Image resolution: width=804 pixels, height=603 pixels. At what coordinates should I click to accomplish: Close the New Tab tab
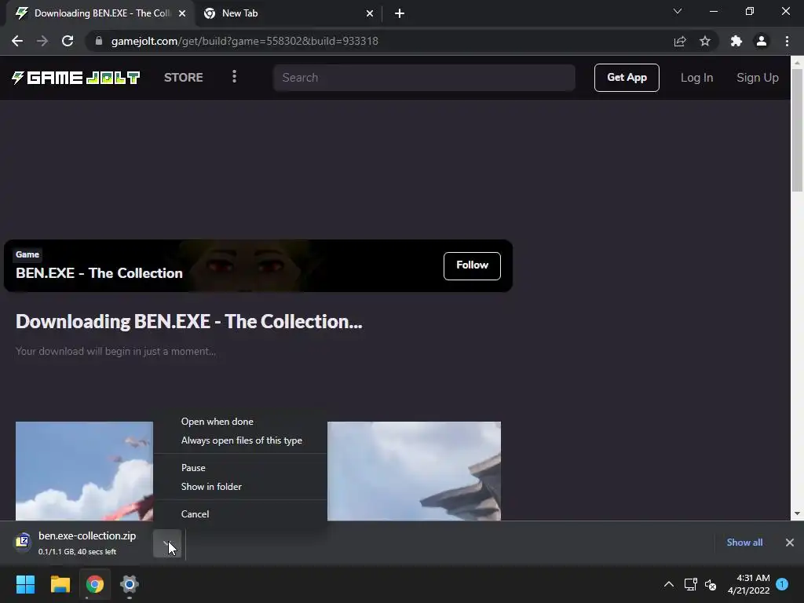370,13
